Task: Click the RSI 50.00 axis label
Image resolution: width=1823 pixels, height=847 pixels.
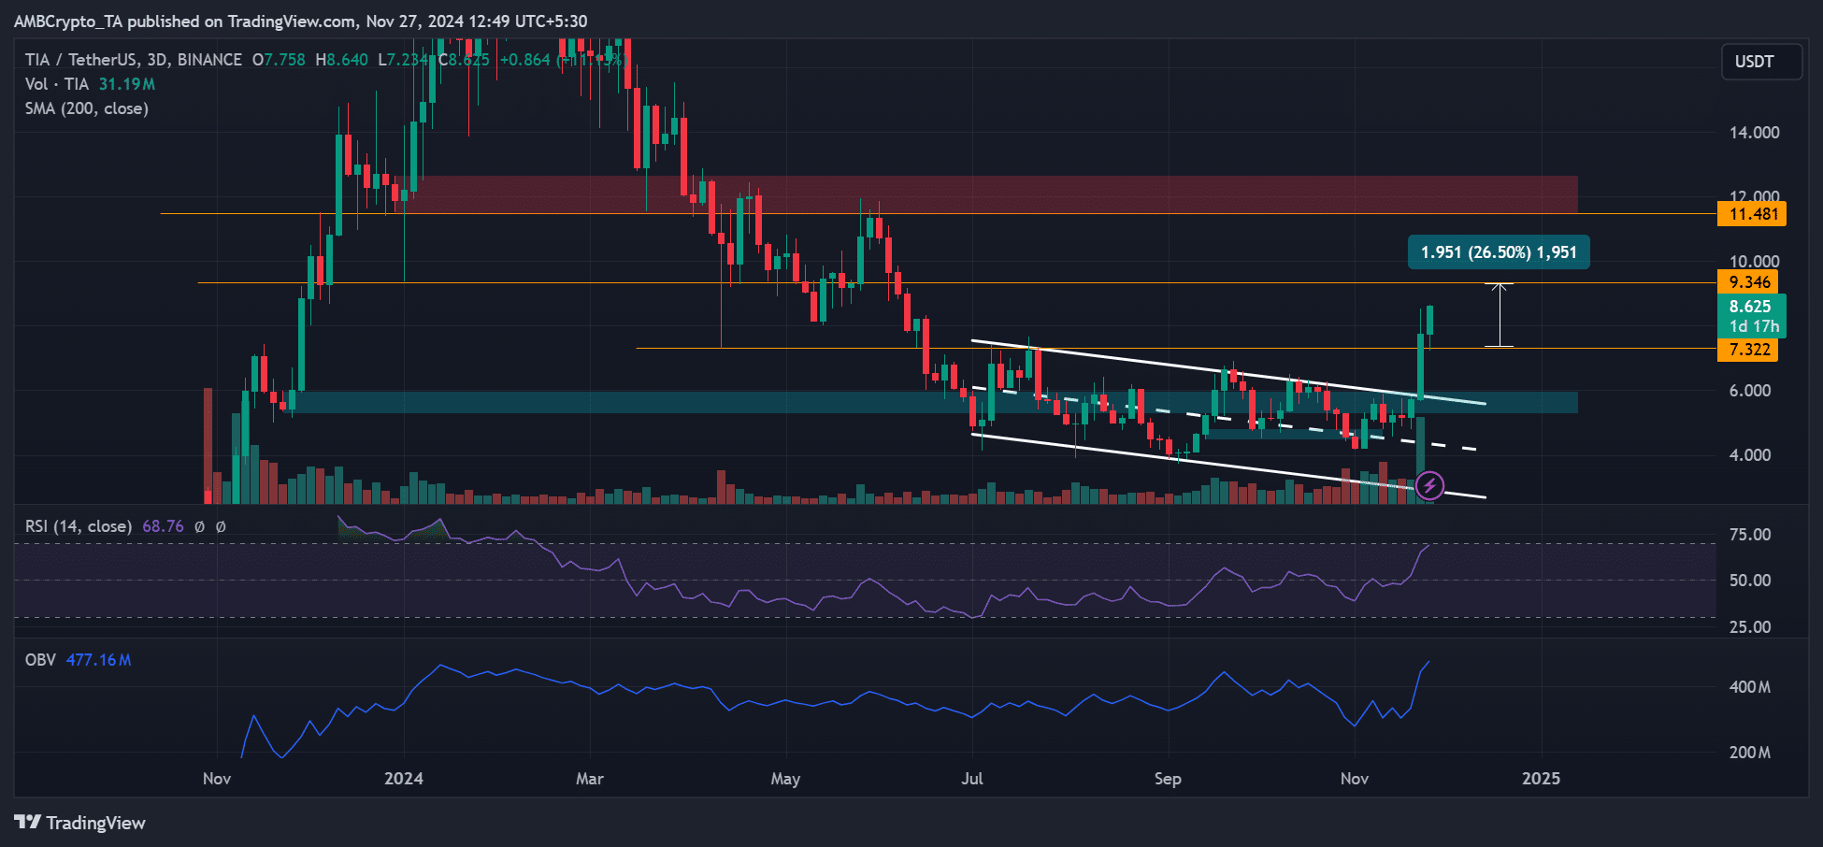Action: tap(1750, 581)
